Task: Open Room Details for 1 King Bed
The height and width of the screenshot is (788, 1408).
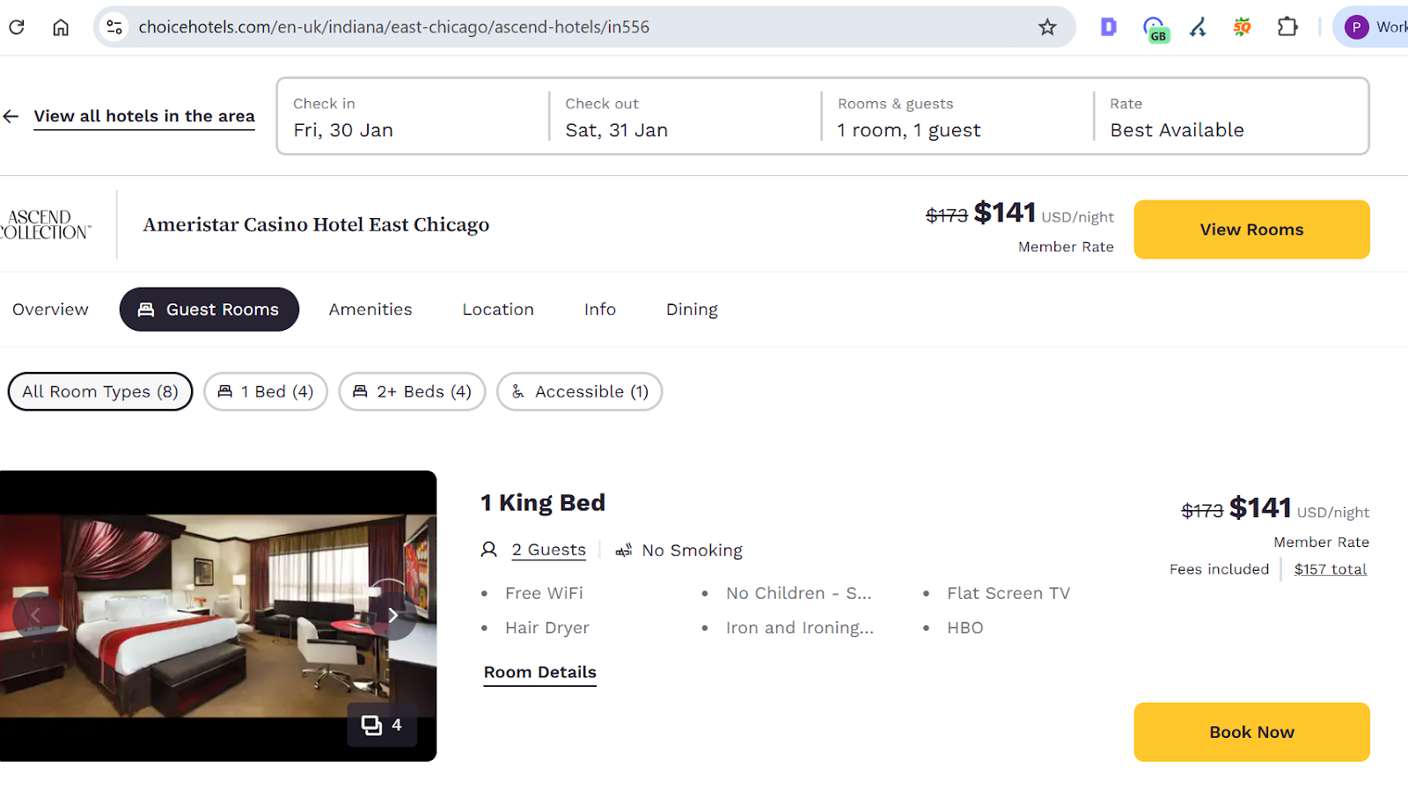Action: point(540,672)
